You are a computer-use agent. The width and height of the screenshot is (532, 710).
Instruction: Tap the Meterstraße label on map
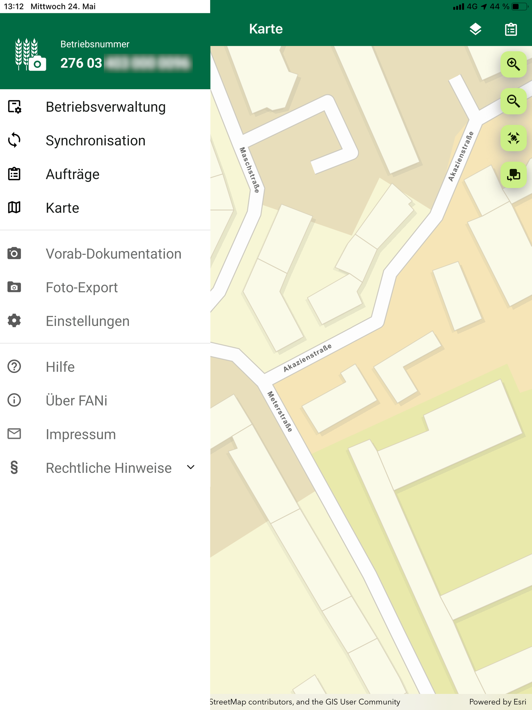[x=280, y=411]
